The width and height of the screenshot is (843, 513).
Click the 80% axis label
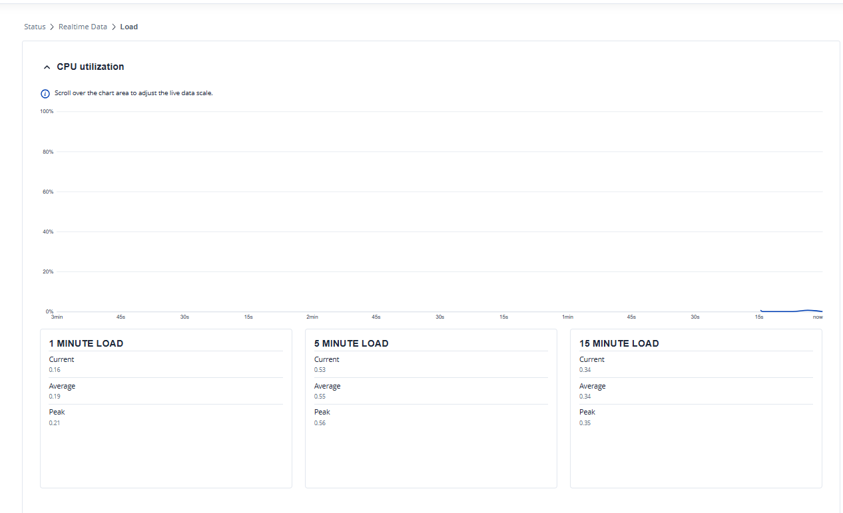click(x=48, y=152)
